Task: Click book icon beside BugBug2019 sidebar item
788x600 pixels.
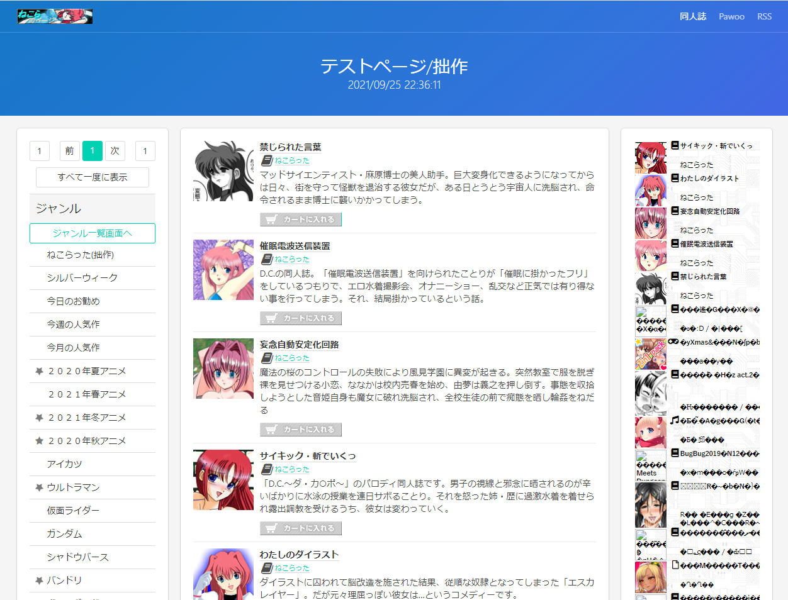Action: [x=675, y=453]
